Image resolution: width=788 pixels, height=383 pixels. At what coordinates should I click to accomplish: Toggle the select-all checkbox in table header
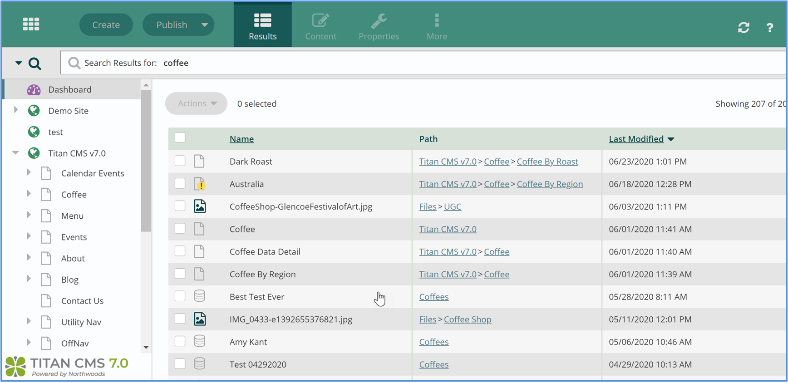tap(180, 137)
